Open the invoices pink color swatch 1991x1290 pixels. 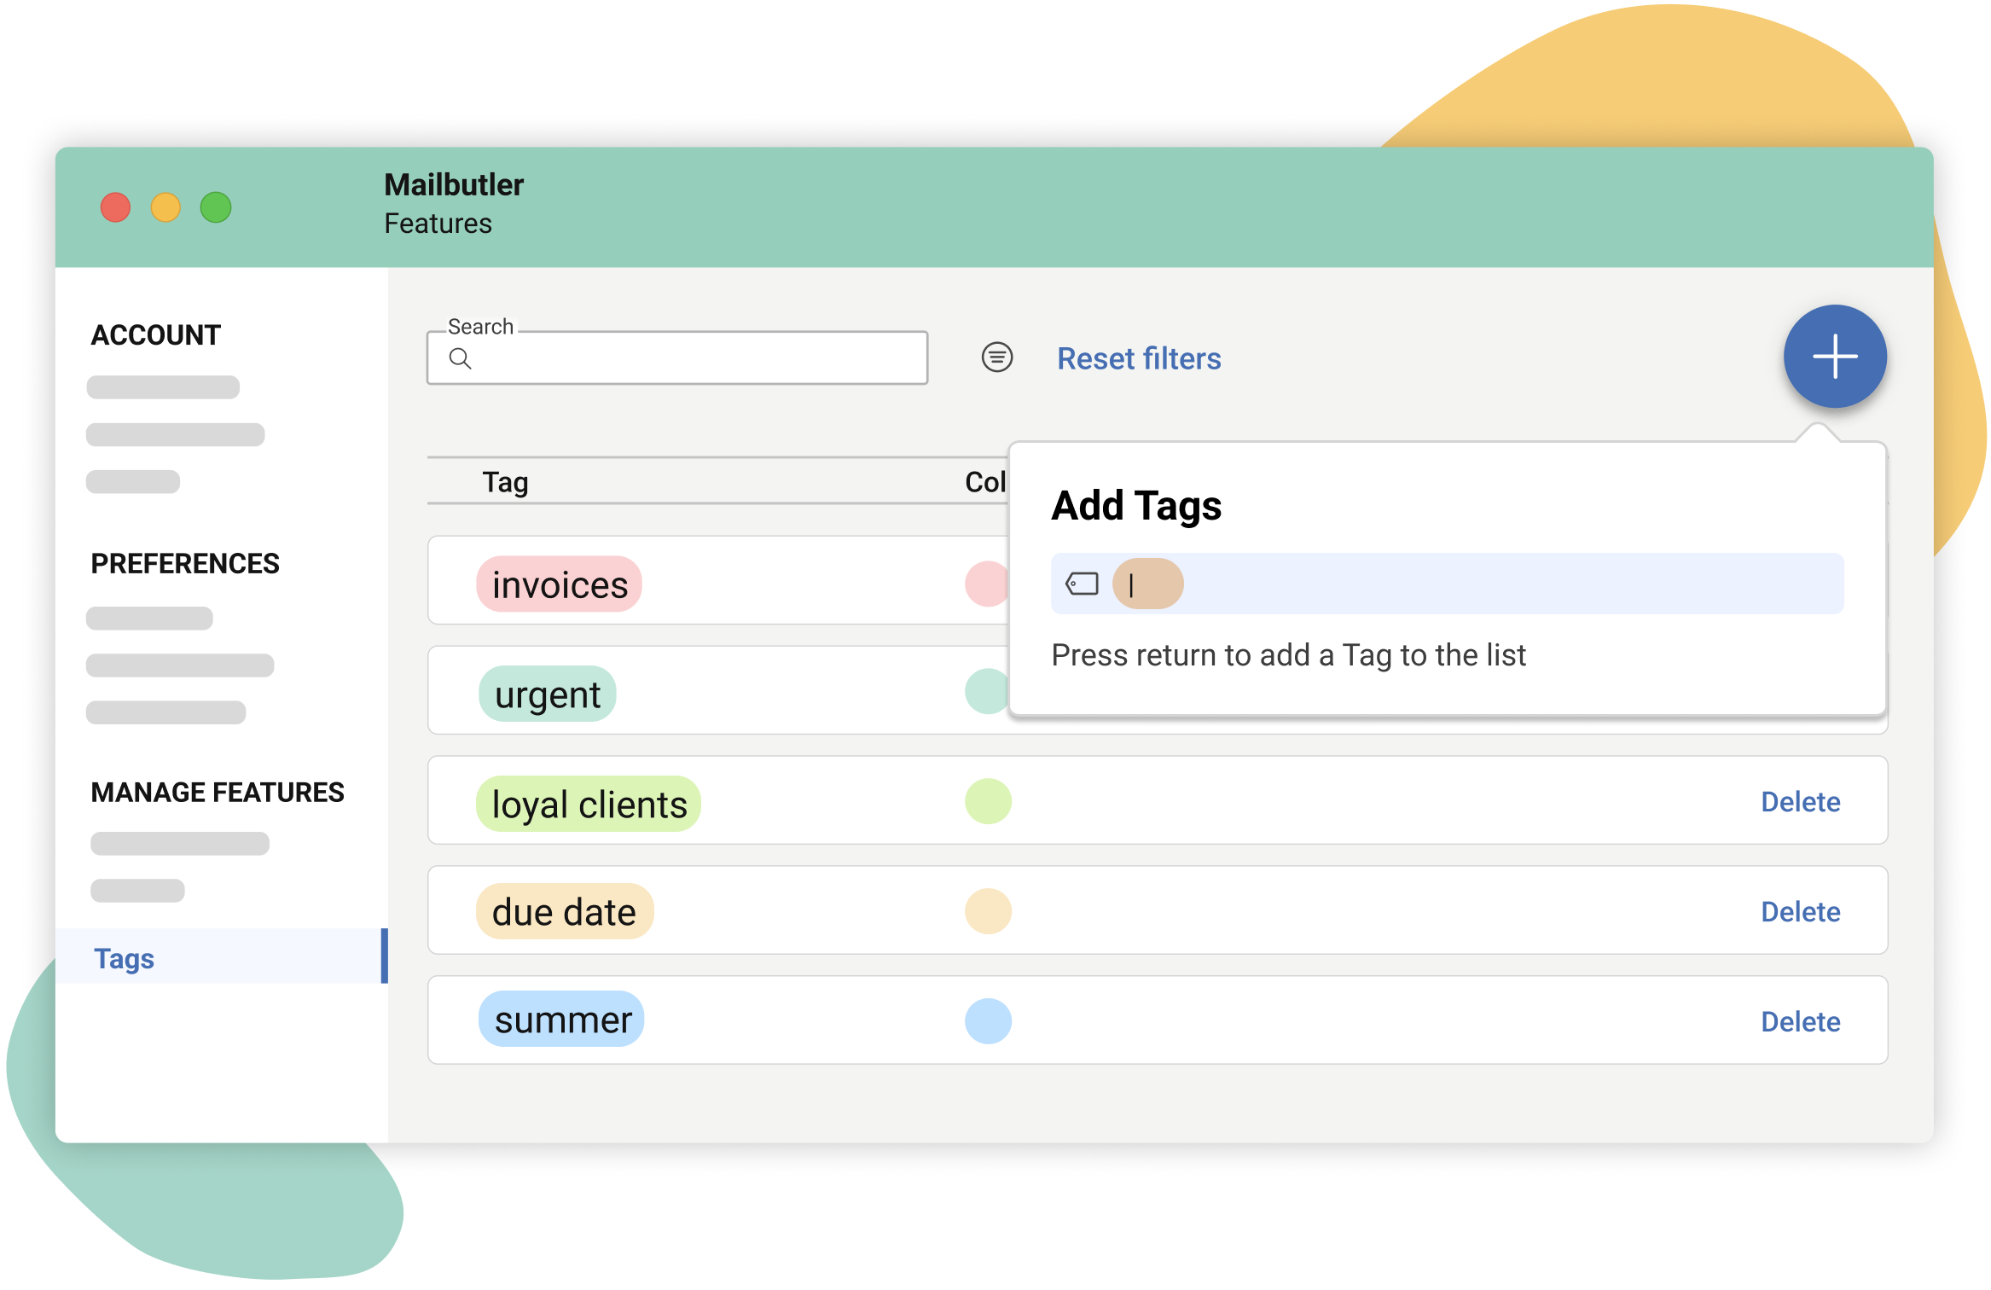pos(987,584)
